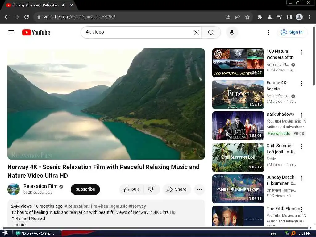Open start menu star icon on taskbar
Image resolution: width=316 pixels, height=237 pixels.
coord(6,233)
